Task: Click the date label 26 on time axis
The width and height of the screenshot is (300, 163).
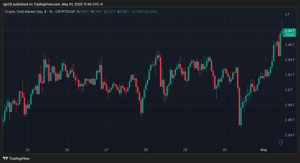Action: pos(67,150)
